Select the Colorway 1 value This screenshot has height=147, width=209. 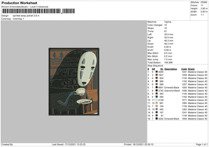18,19
